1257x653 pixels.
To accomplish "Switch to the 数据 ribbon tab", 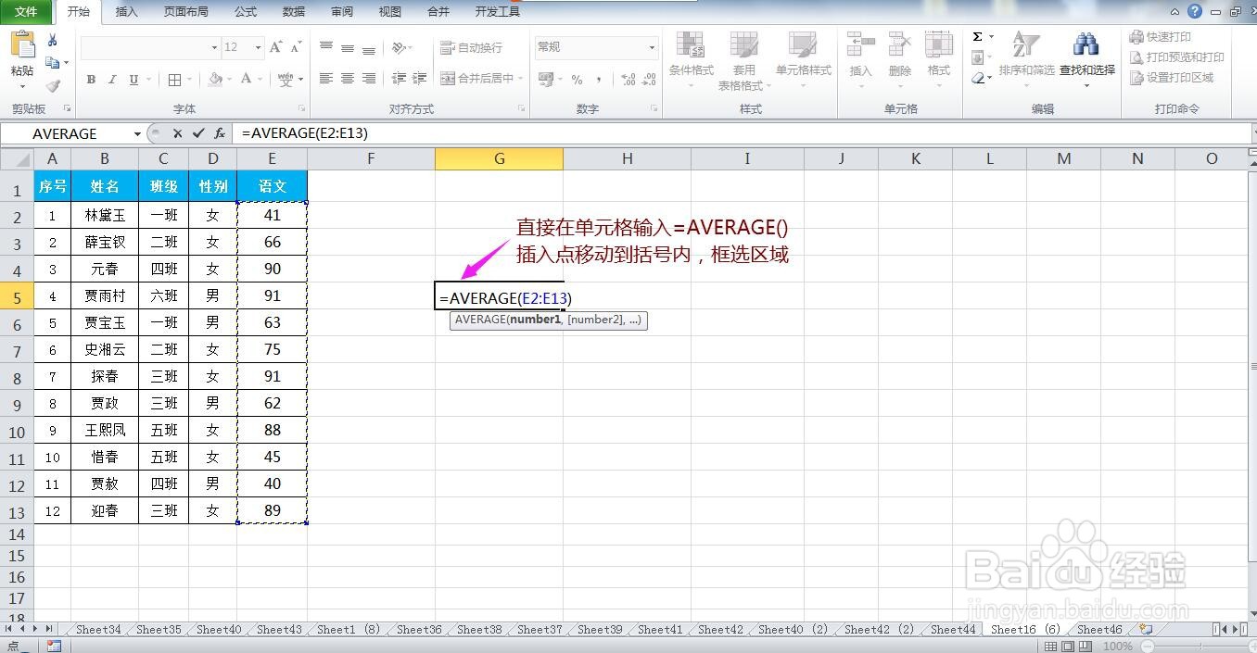I will coord(294,12).
